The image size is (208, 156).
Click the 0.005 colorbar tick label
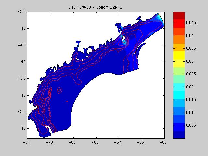coord(192,125)
